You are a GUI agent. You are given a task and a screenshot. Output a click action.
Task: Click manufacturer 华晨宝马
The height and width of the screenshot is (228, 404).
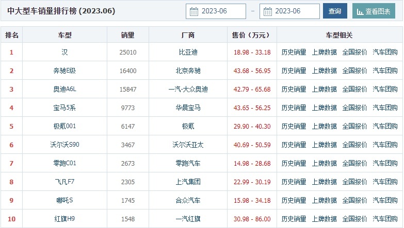coord(188,108)
